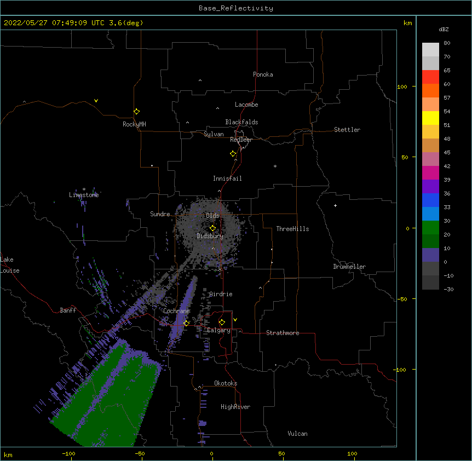
Task: Click the yellow V marker near Calgary
Action: pos(235,320)
